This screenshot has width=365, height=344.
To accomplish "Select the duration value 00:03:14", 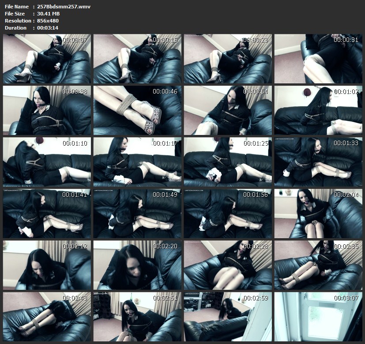I will tap(48, 28).
